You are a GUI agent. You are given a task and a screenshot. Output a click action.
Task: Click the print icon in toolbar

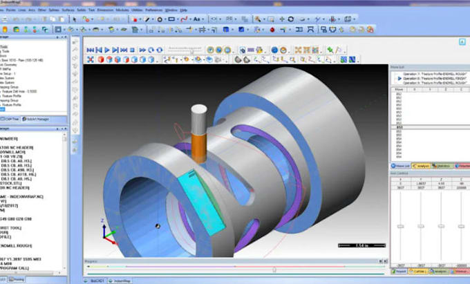5,19
